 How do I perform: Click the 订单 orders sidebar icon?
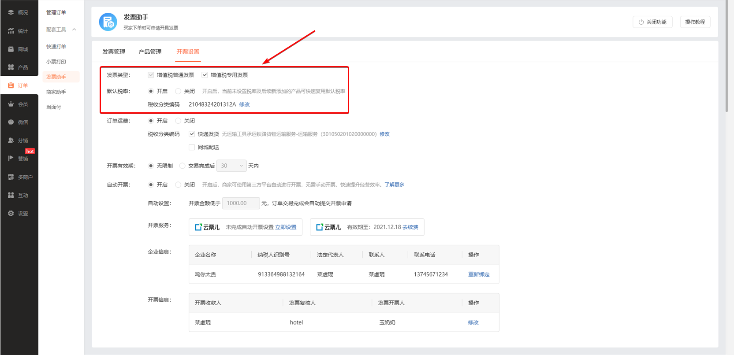(x=11, y=85)
